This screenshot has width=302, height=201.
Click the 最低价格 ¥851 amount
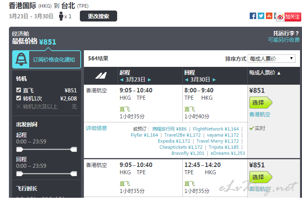(x=47, y=42)
